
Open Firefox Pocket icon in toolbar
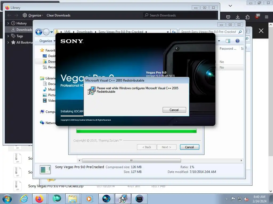(x=228, y=17)
